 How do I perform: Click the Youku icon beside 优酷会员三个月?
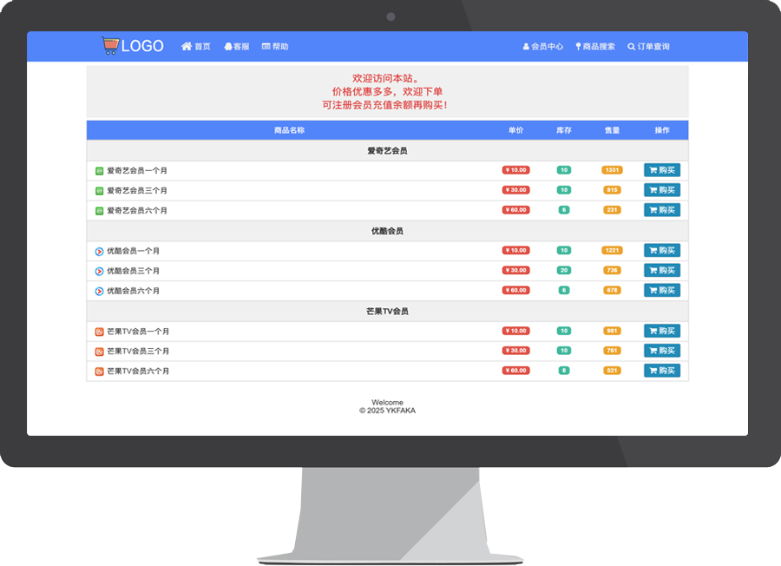(99, 271)
